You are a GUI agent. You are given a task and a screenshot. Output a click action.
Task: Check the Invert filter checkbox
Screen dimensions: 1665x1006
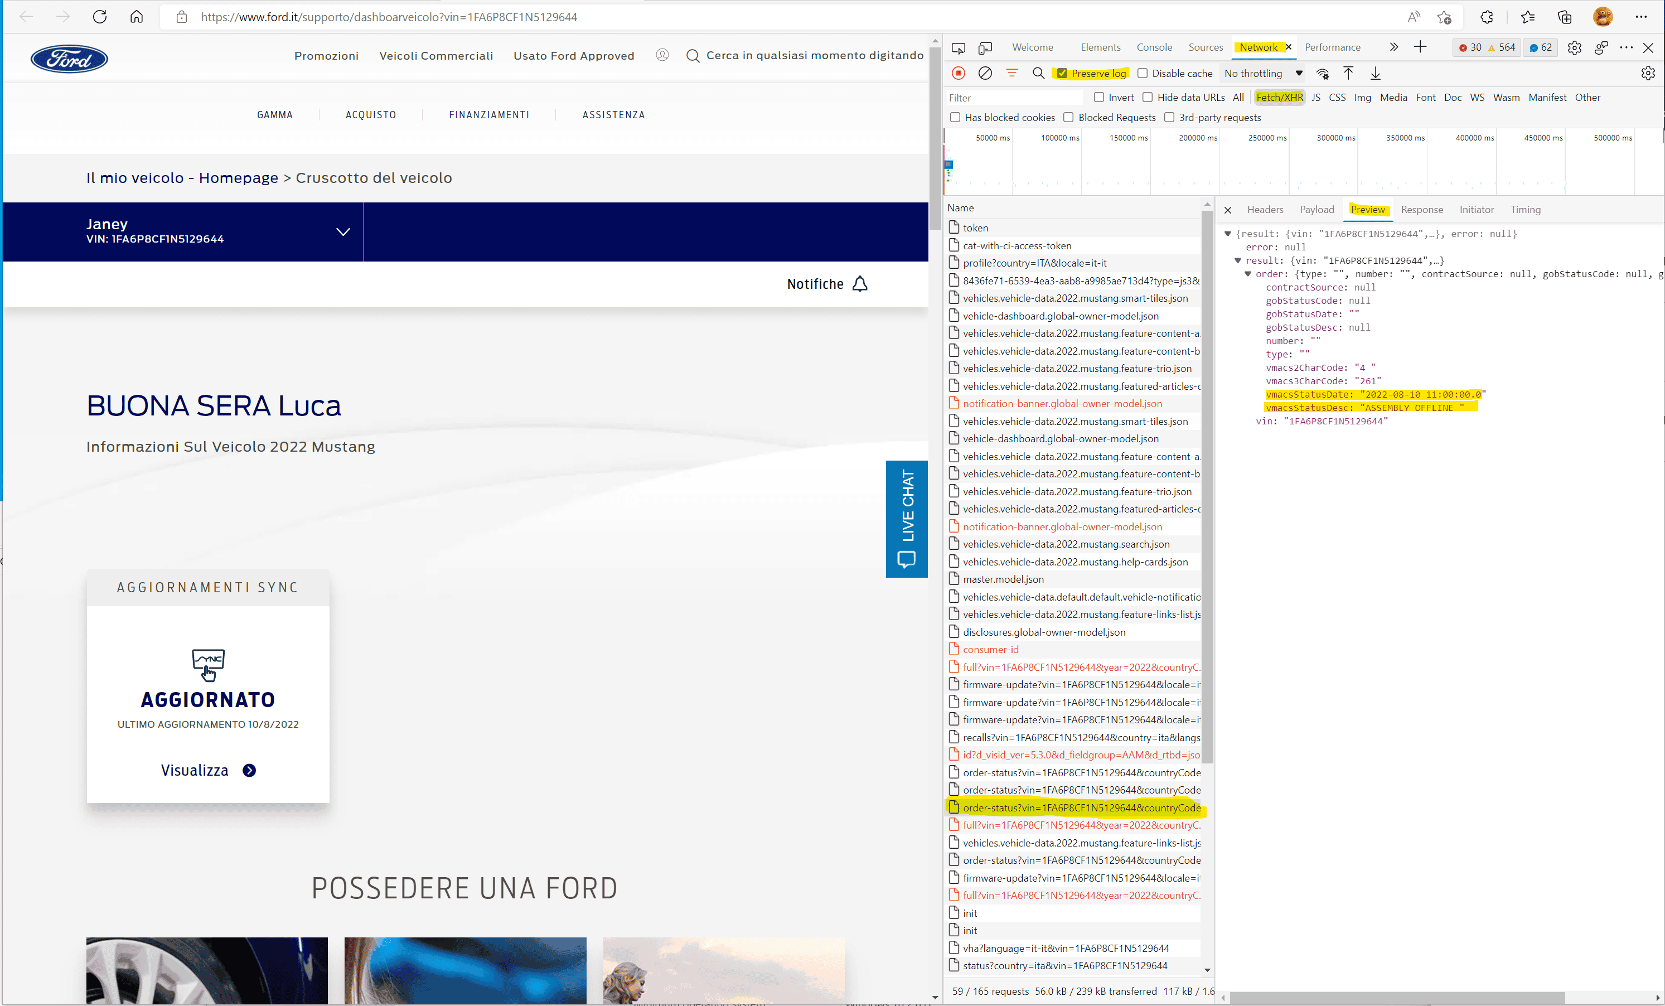(x=1098, y=97)
